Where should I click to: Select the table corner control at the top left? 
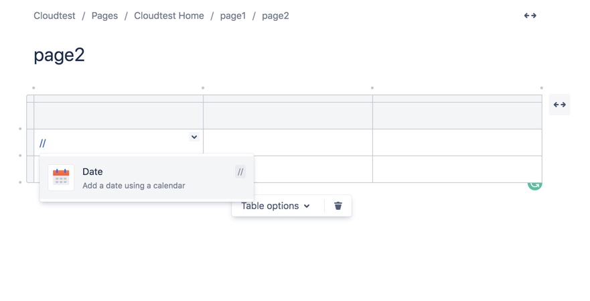[x=30, y=99]
